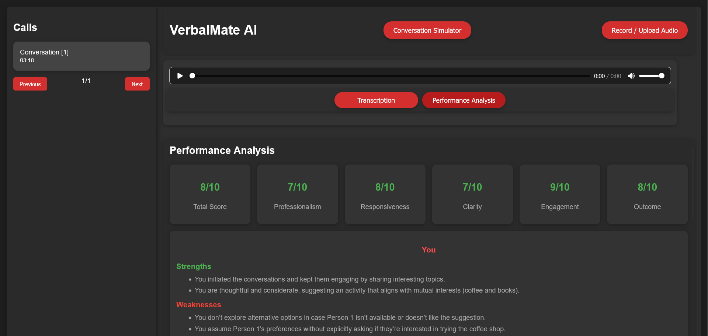Viewport: 708px width, 336px height.
Task: Go to the Next calls page
Action: (x=137, y=84)
